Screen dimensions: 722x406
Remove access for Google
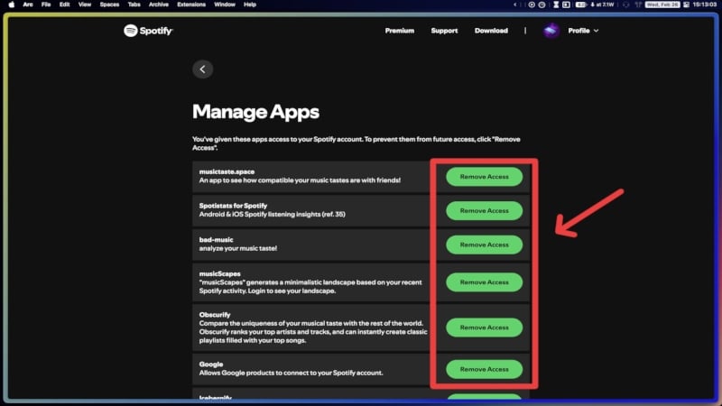(x=485, y=369)
